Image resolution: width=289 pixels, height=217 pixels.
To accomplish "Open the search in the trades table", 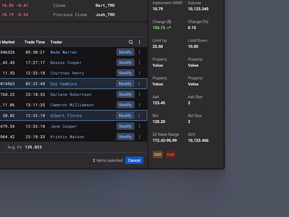I will tap(131, 42).
